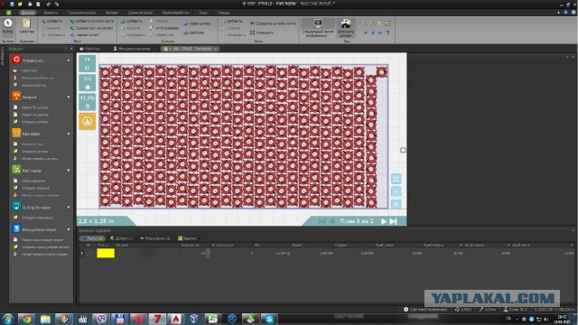Open the Листы (1) tab
This screenshot has width=578, height=325.
pyautogui.click(x=92, y=238)
